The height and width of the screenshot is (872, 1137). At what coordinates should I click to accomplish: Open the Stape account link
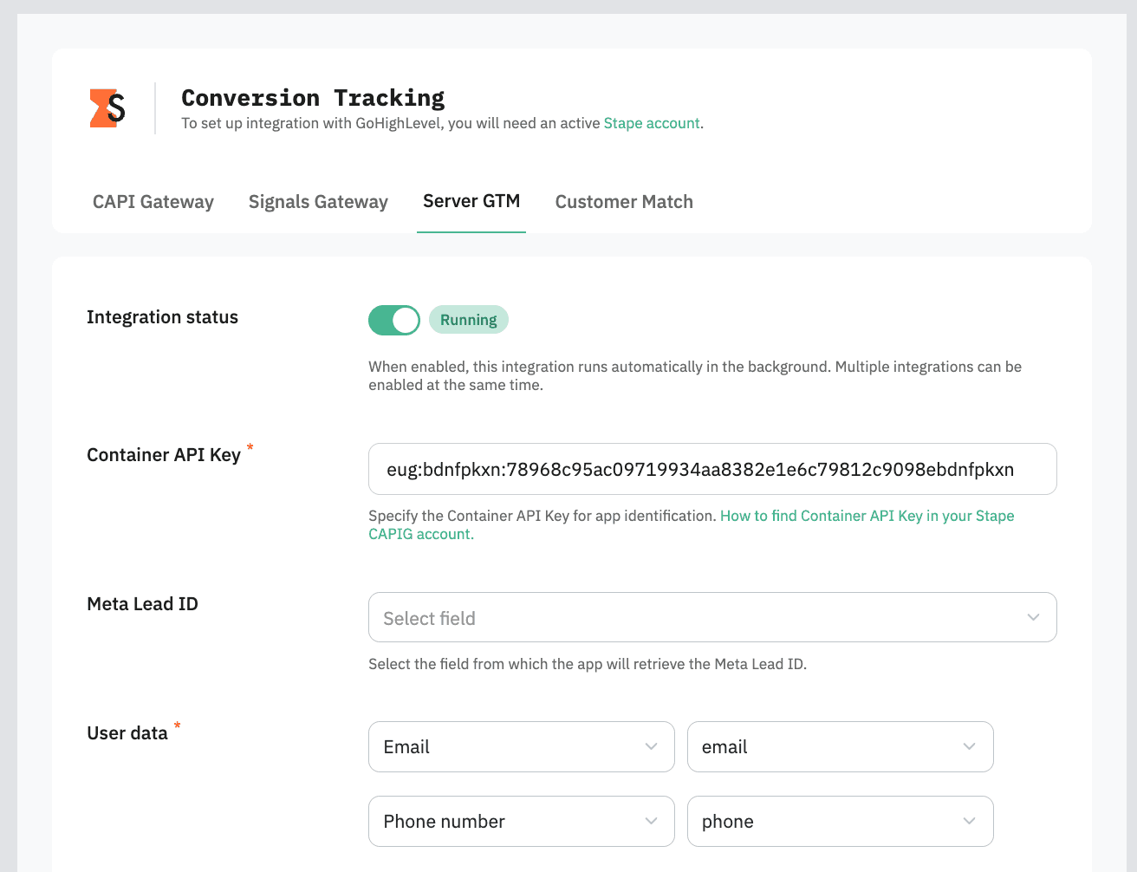(x=652, y=123)
